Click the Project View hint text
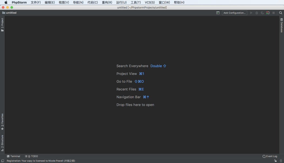This screenshot has height=163, width=284. 126,74
